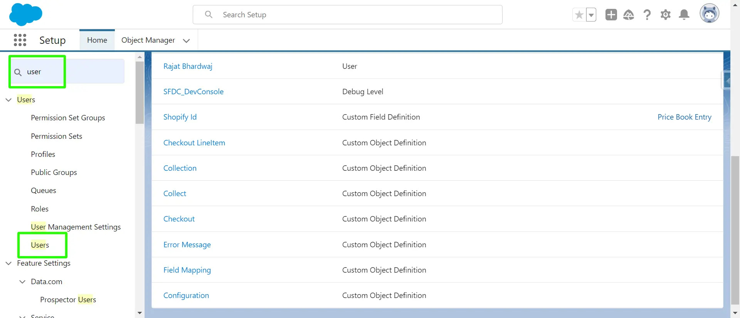This screenshot has height=318, width=740.
Task: Open the help question mark icon
Action: pos(647,15)
